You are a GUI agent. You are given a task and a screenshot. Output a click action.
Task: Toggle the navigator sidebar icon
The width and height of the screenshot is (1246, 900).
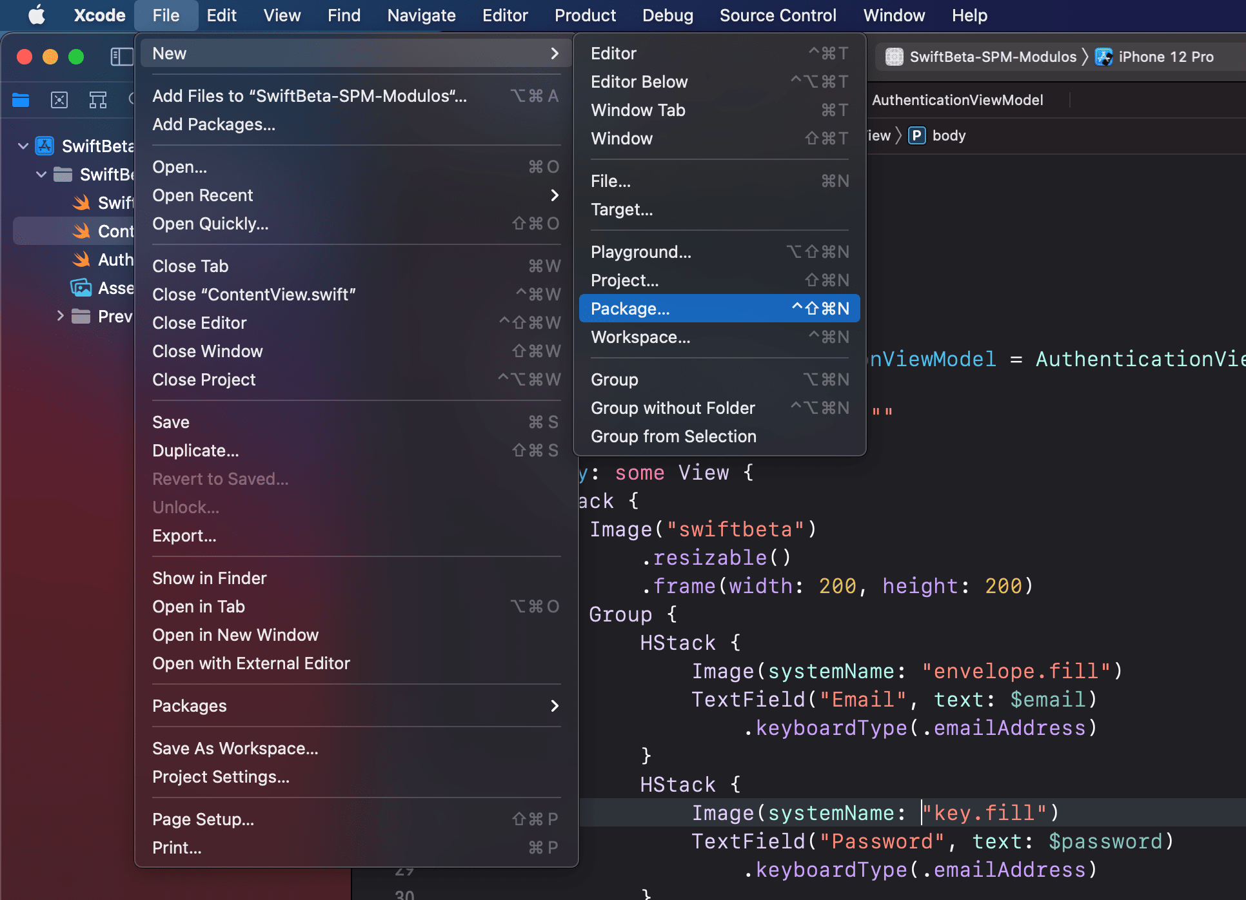pos(122,57)
